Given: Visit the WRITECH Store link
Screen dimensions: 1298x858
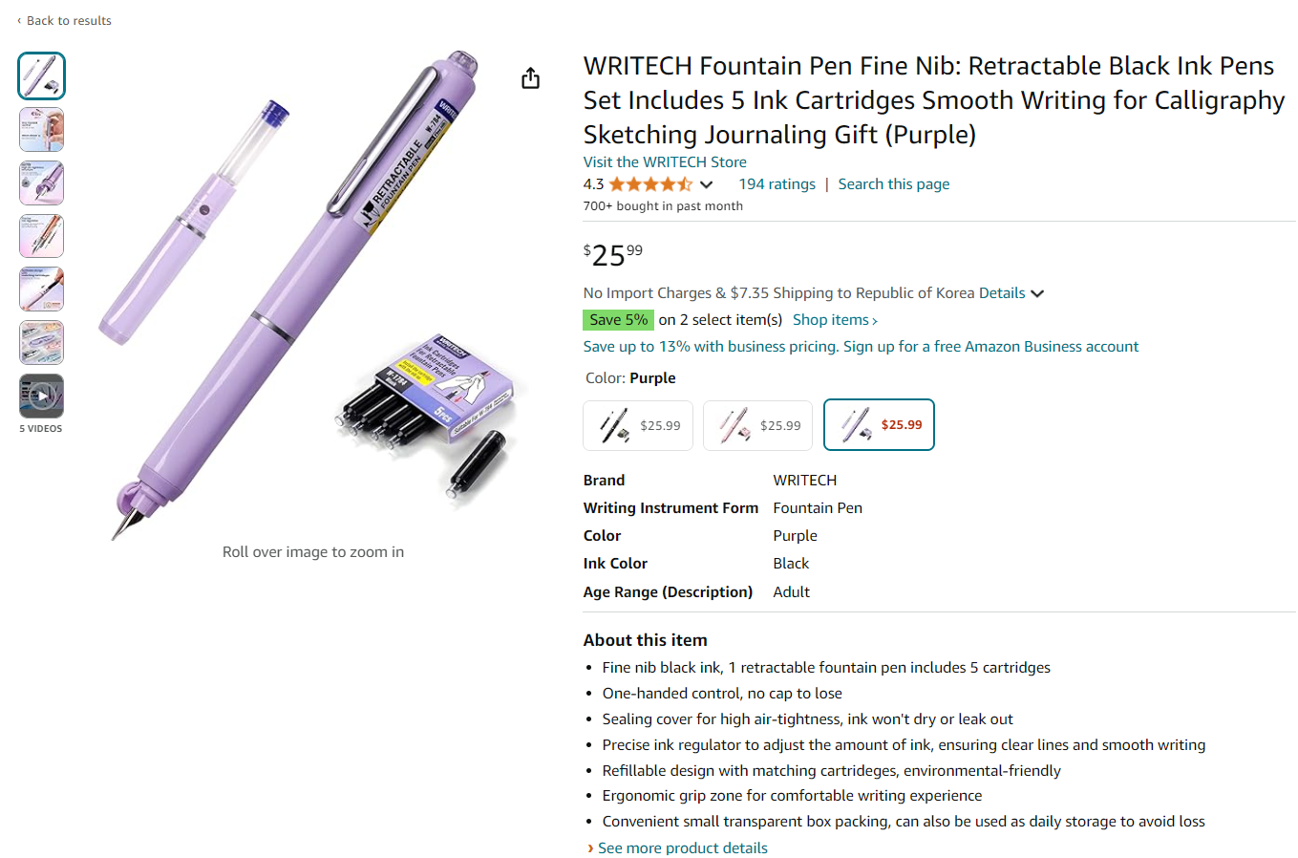Looking at the screenshot, I should coord(665,162).
